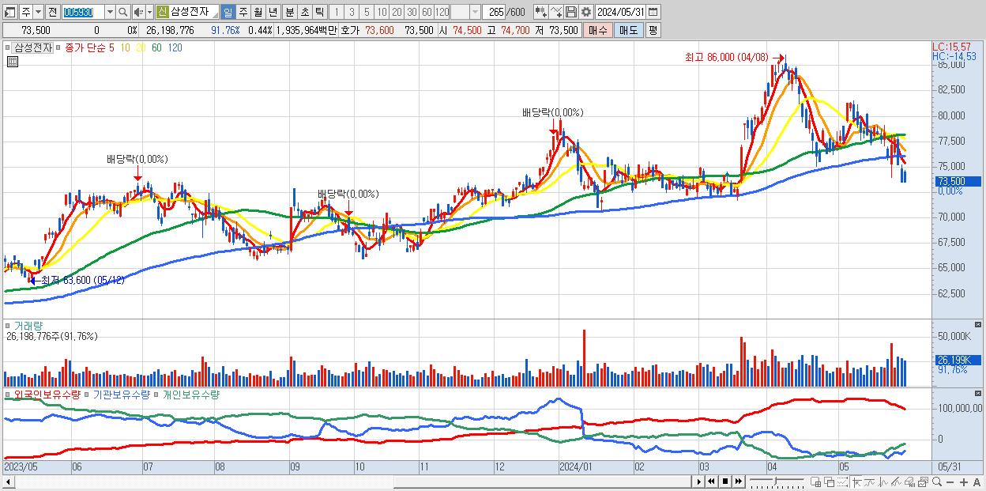Screen dimensions: 986x491
Task: Click the 120 moving average legend value
Action: [x=175, y=47]
